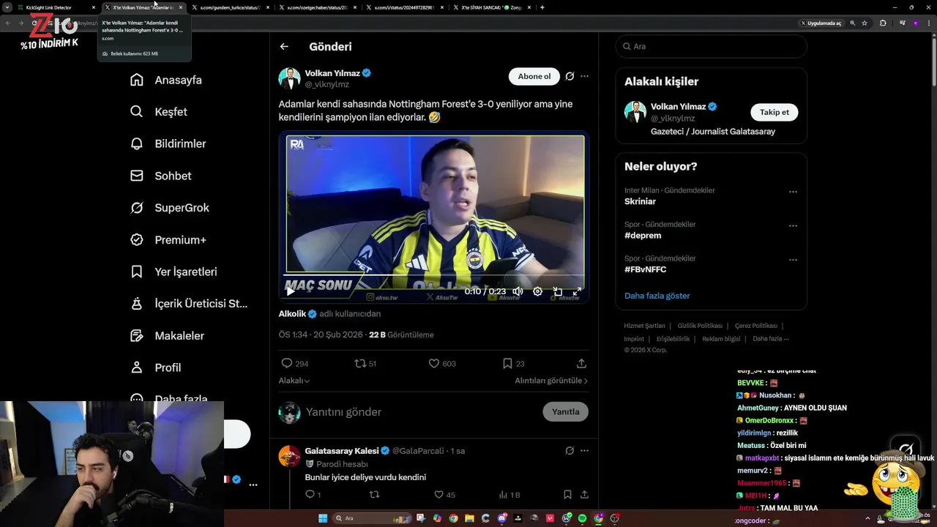Viewport: 937px width, 527px height.
Task: Open Spotify from the taskbar
Action: click(x=583, y=518)
